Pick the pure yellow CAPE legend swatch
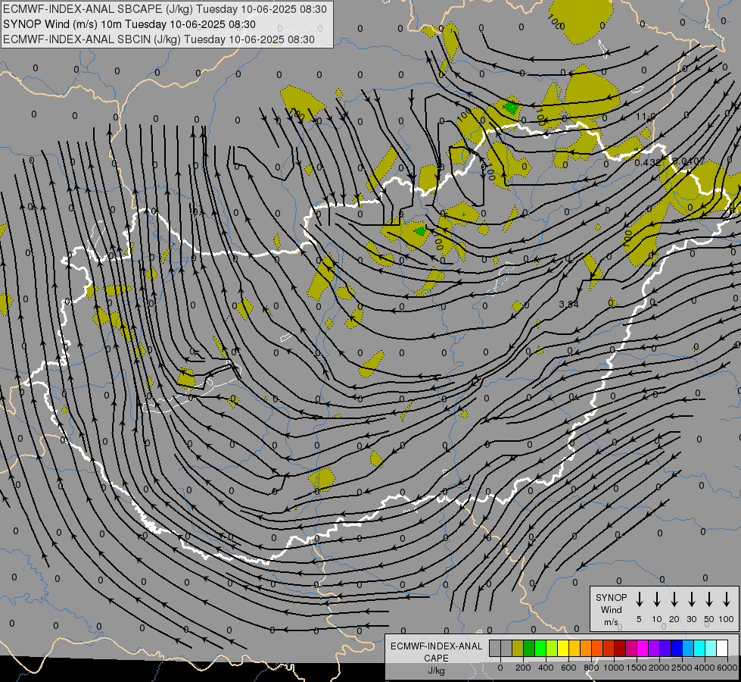Image resolution: width=741 pixels, height=682 pixels. tap(563, 648)
